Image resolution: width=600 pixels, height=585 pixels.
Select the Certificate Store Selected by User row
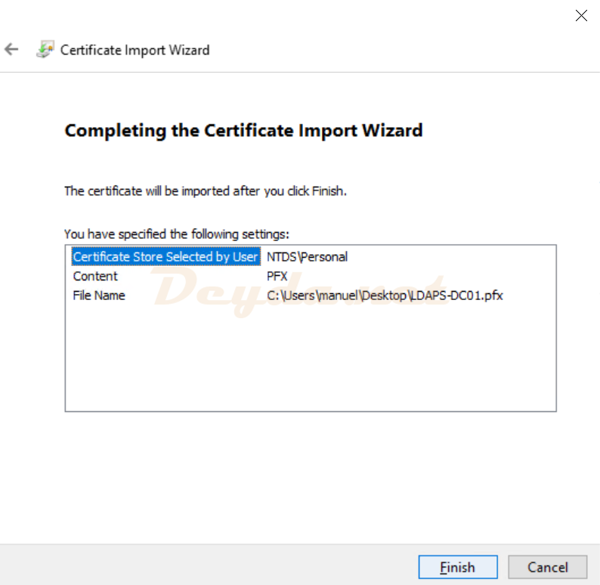click(165, 257)
